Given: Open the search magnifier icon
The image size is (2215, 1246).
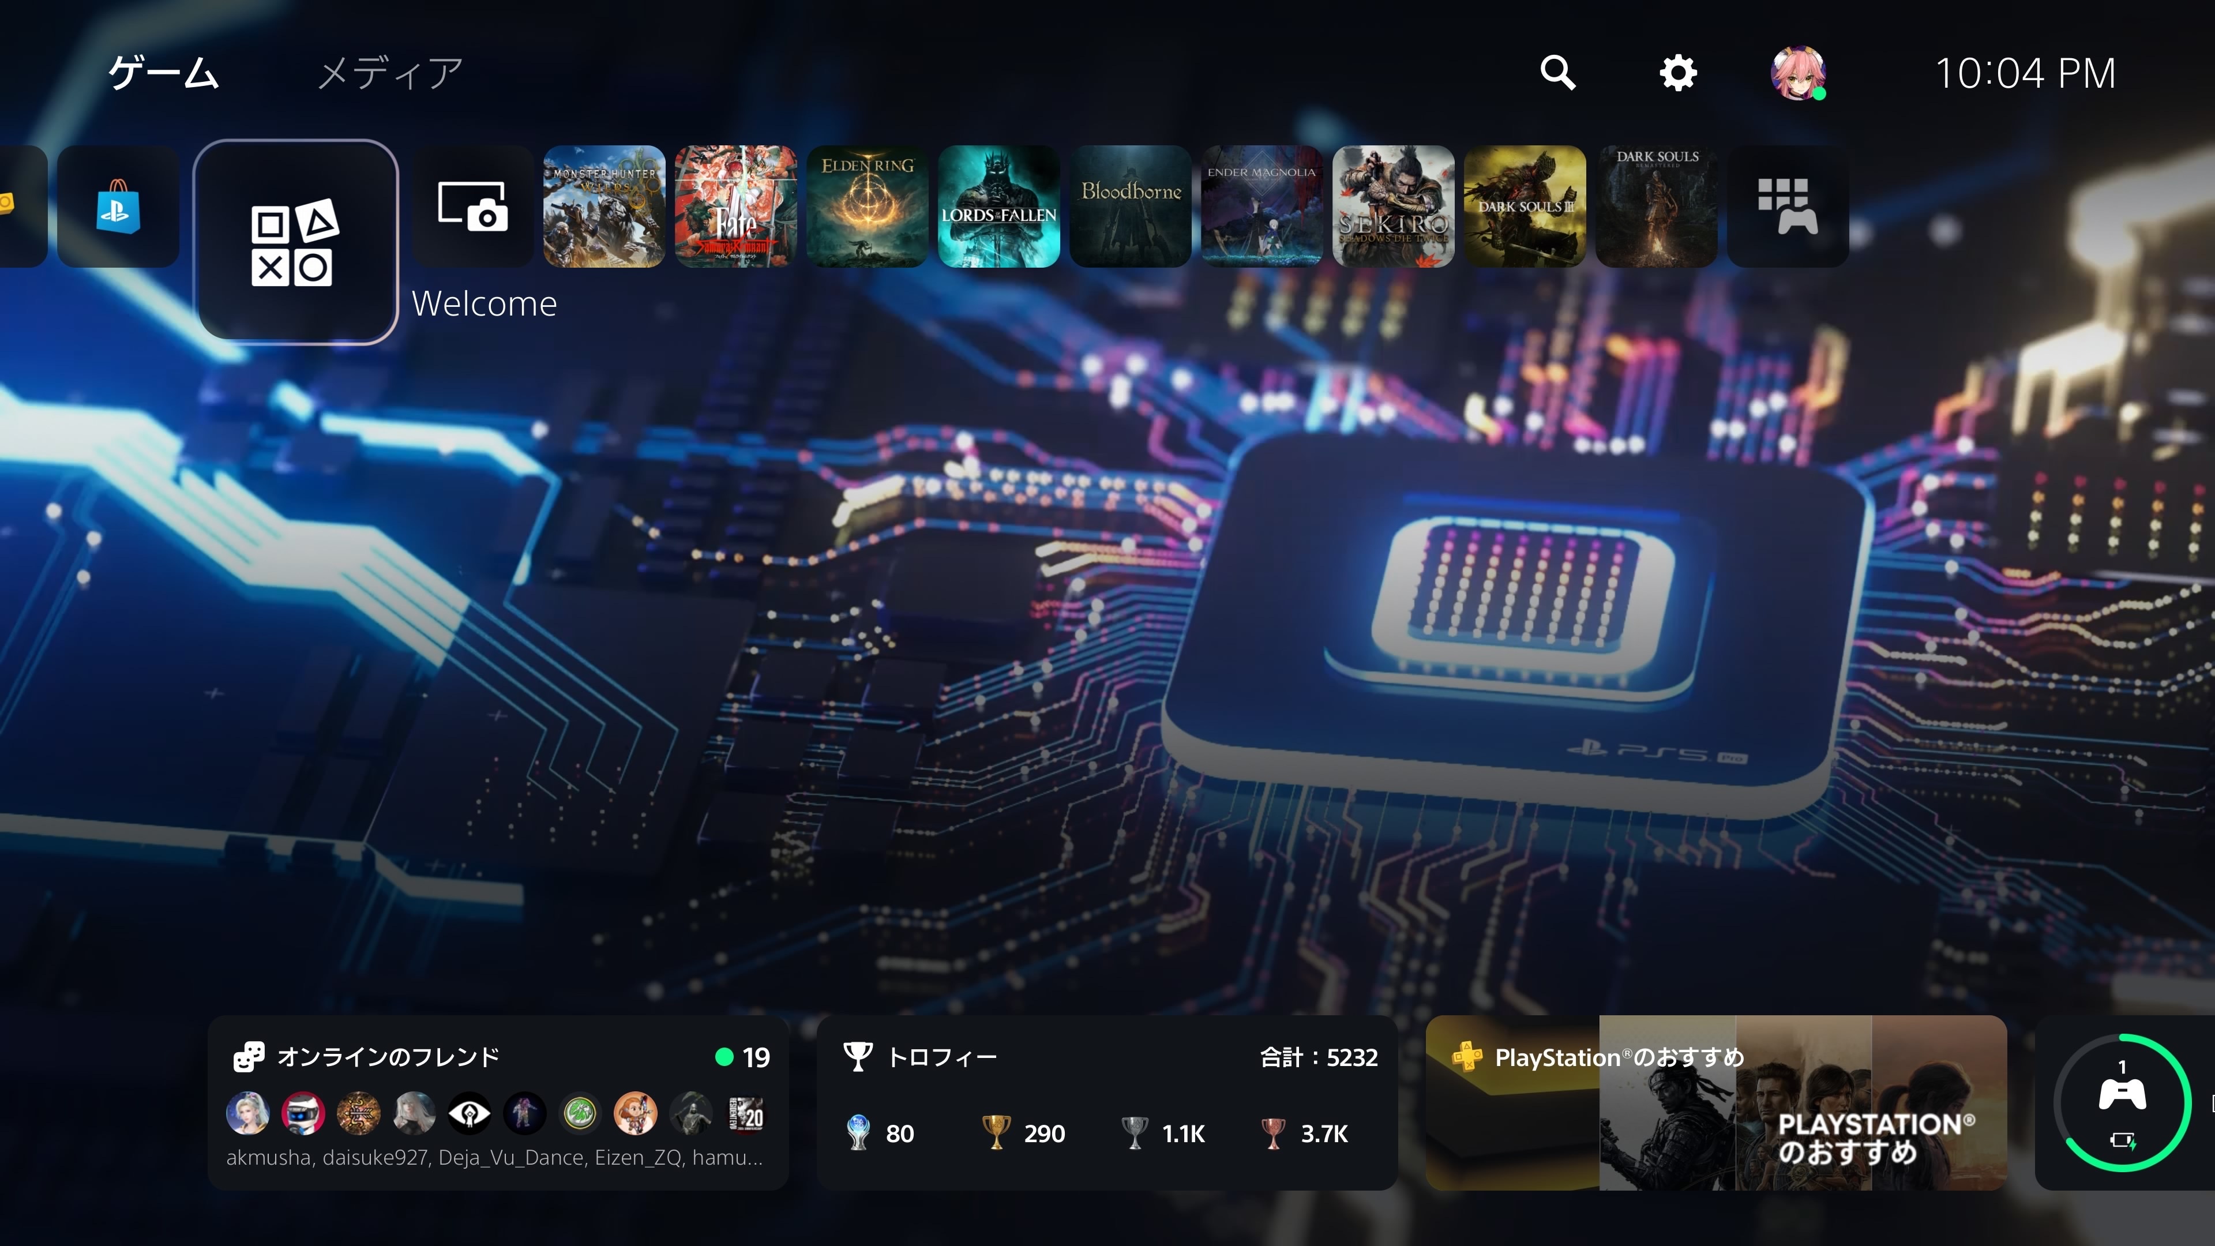Looking at the screenshot, I should [1557, 73].
